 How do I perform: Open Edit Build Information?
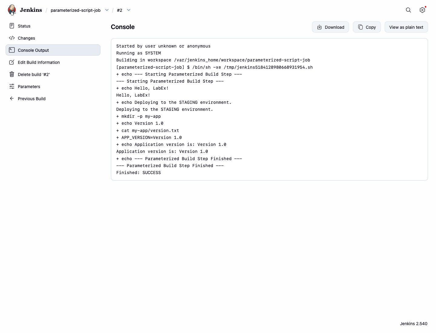click(x=53, y=62)
